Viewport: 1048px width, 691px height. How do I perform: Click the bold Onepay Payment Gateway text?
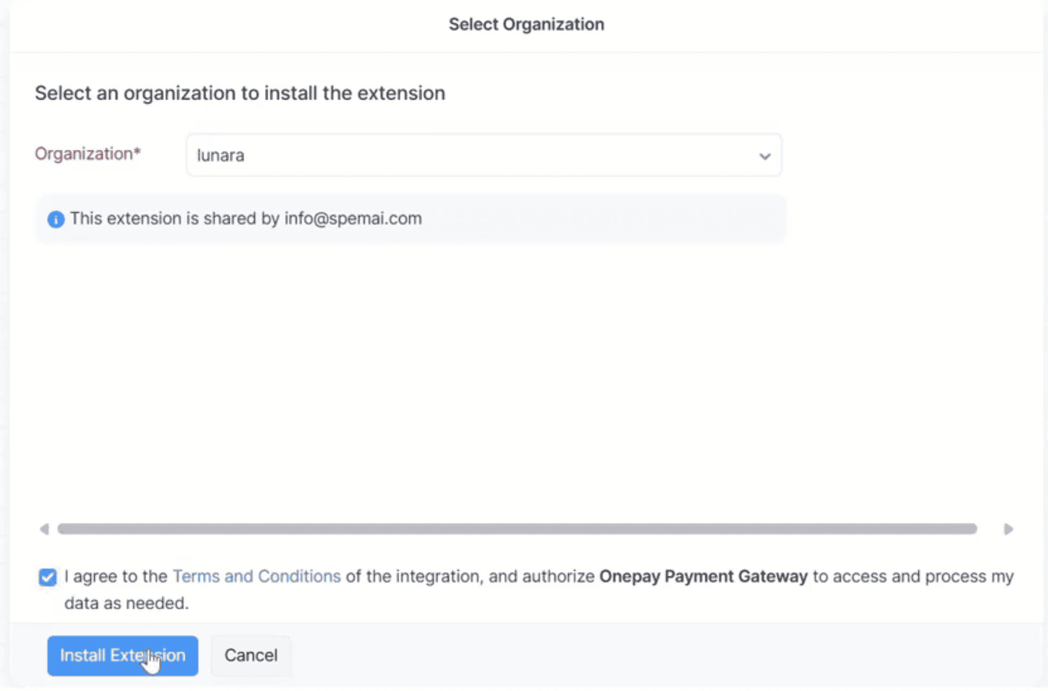tap(703, 576)
